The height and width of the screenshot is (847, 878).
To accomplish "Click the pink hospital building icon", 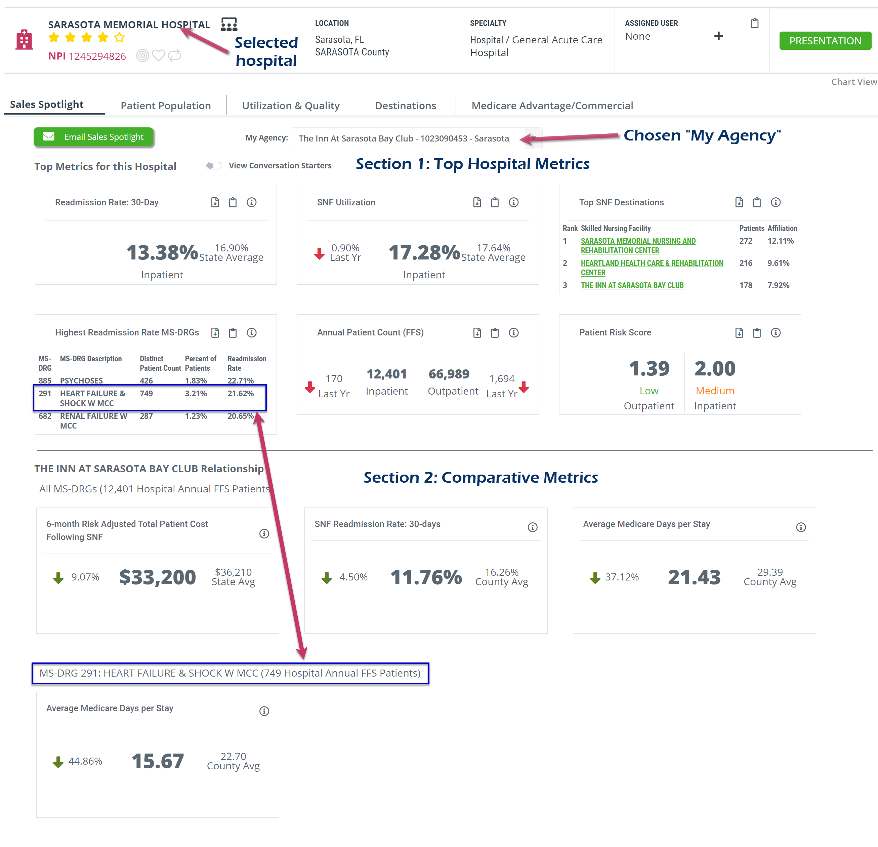I will click(x=24, y=40).
